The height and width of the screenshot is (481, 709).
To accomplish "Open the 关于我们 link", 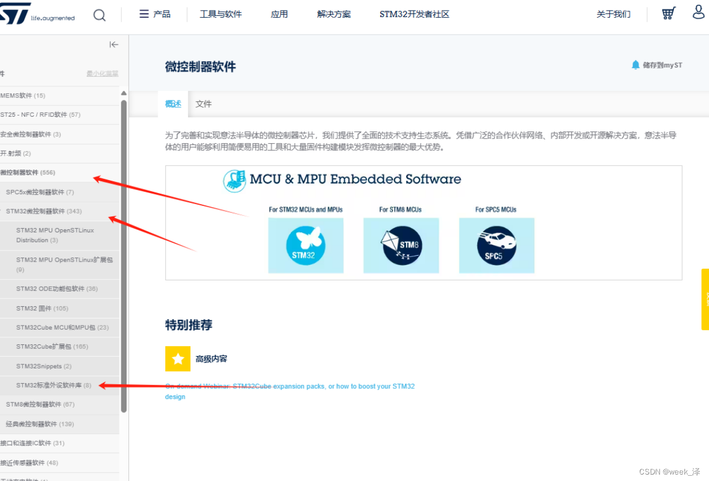I will click(613, 14).
